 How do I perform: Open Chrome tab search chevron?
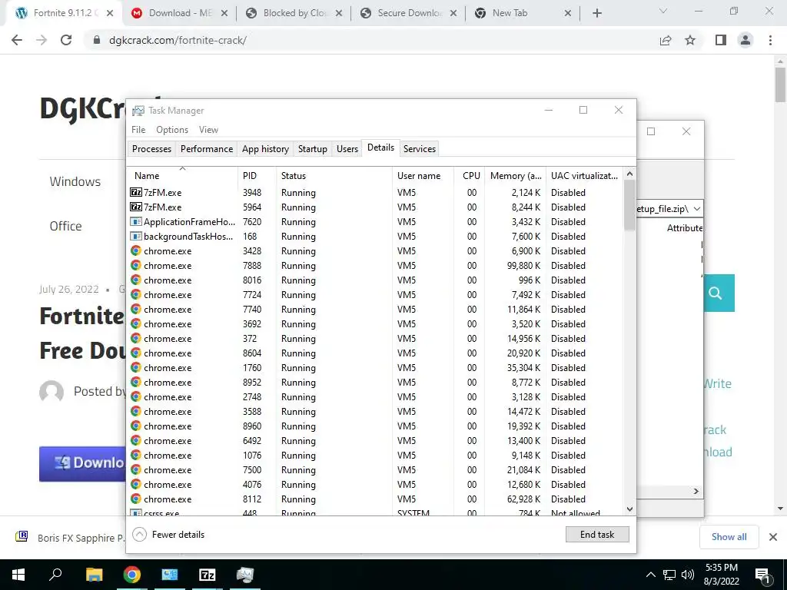663,11
